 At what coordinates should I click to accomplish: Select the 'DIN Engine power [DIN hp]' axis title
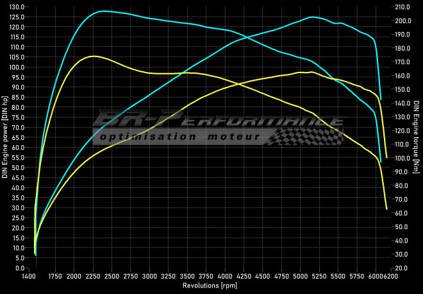6,137
